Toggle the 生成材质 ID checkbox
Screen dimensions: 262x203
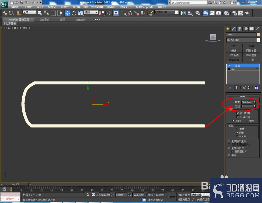click(229, 148)
